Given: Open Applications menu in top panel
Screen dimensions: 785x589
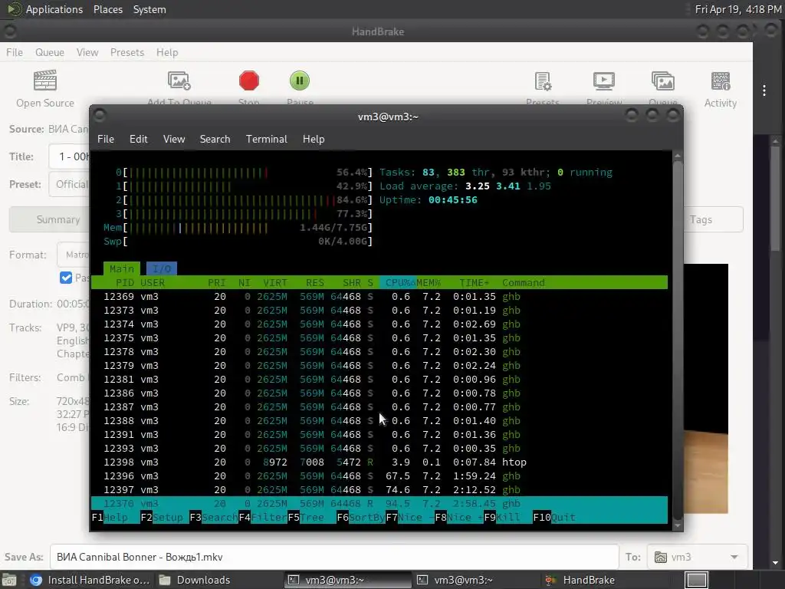Looking at the screenshot, I should (x=54, y=9).
